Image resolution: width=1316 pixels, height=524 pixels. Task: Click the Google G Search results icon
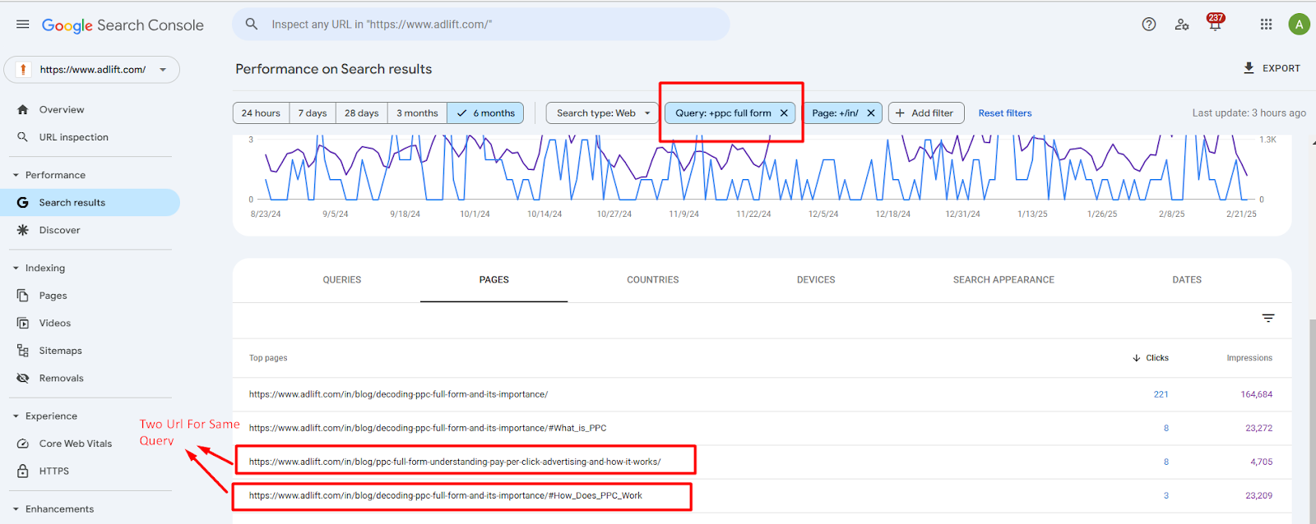(x=22, y=203)
